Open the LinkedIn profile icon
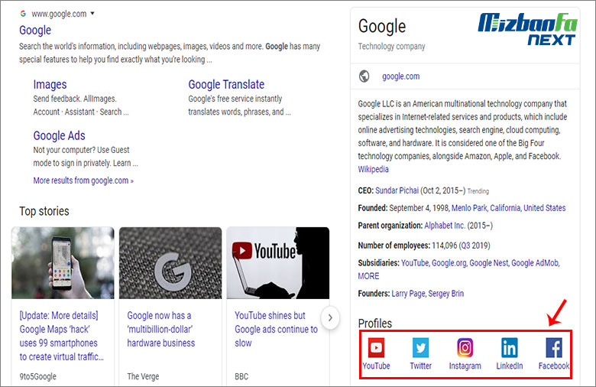Screen dimensions: 596x387 (510, 347)
